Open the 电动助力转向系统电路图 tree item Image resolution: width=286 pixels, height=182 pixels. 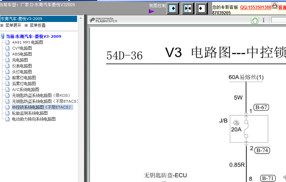(x=34, y=119)
